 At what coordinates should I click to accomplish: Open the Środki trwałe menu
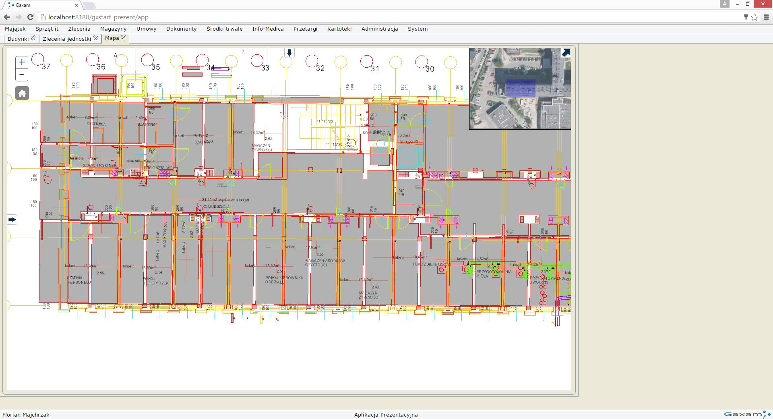coord(224,29)
